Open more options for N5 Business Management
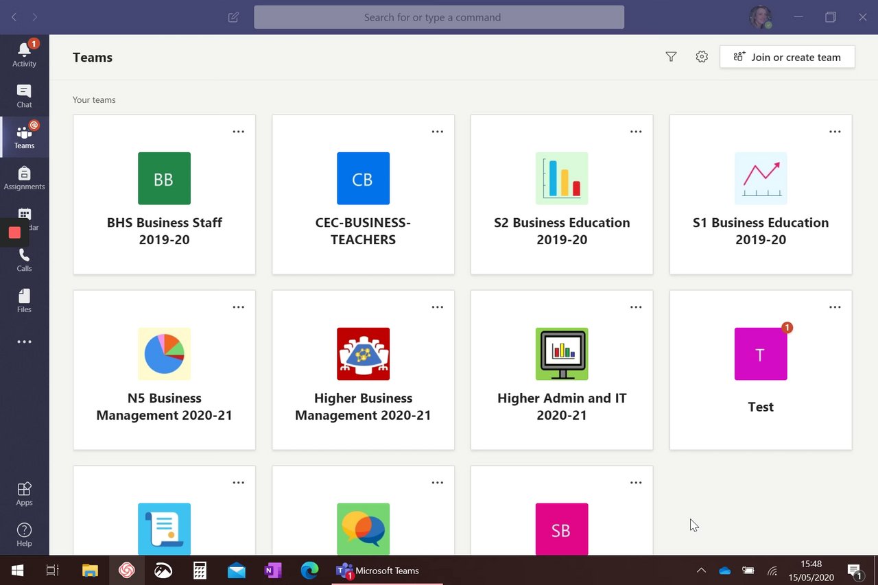 tap(238, 307)
